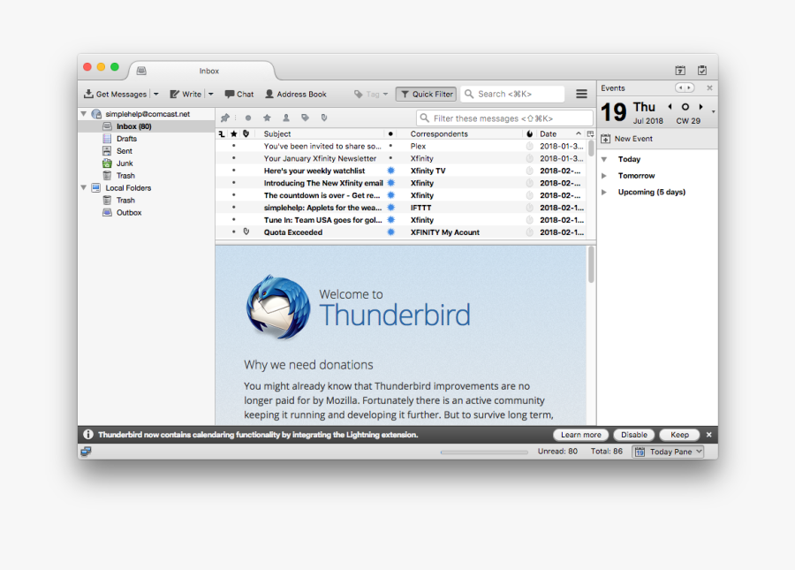
Task: Select the starred messages quick filter
Action: [267, 117]
